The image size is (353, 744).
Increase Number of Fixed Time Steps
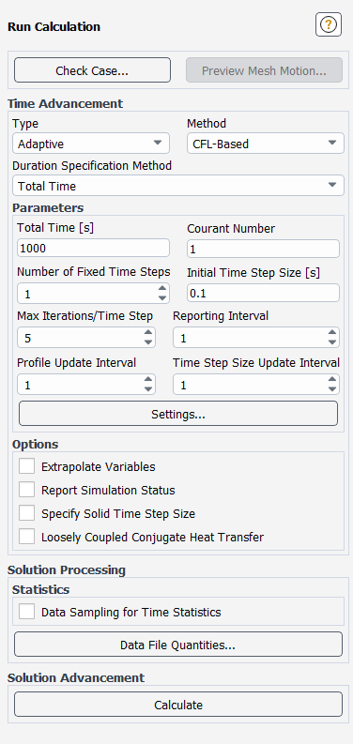click(162, 288)
